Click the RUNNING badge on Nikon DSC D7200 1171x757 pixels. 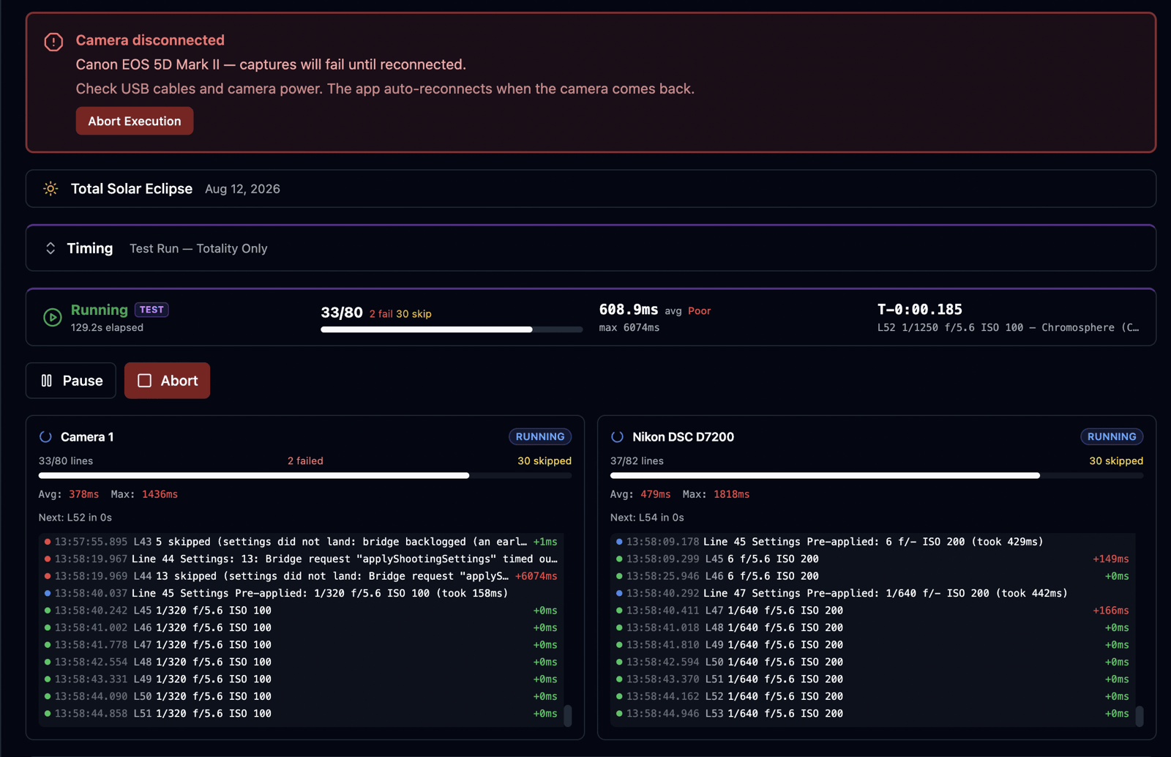pyautogui.click(x=1112, y=436)
